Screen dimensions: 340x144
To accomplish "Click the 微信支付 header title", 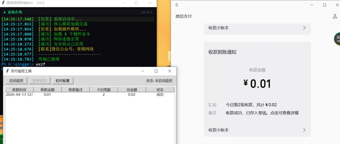I will coord(184,16).
